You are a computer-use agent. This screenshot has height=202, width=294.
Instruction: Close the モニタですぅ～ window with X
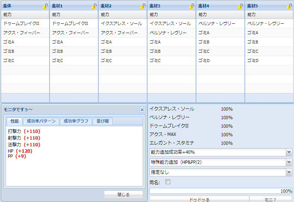(x=142, y=110)
